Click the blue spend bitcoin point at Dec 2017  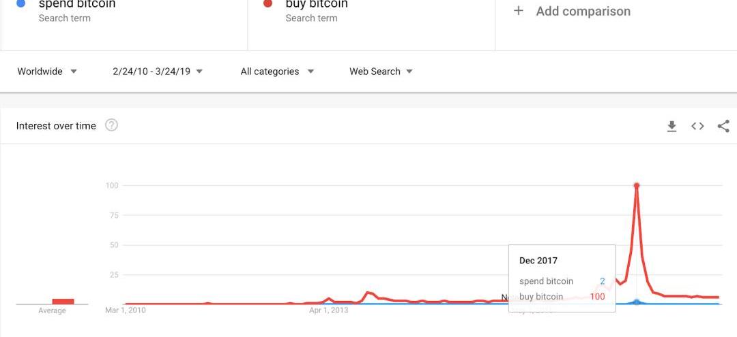click(x=637, y=302)
